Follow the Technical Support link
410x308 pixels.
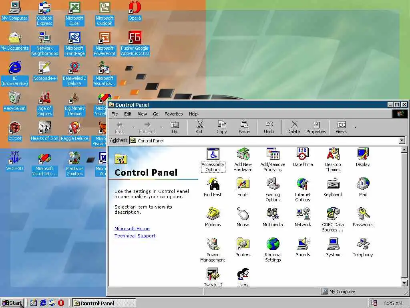[135, 236]
